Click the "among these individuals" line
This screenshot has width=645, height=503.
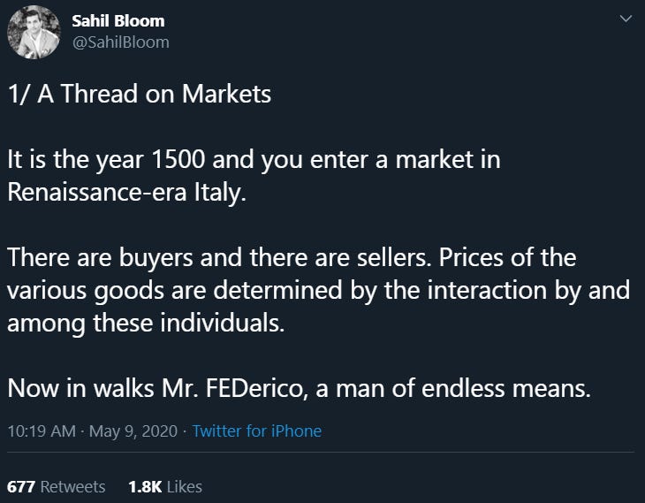tap(146, 323)
